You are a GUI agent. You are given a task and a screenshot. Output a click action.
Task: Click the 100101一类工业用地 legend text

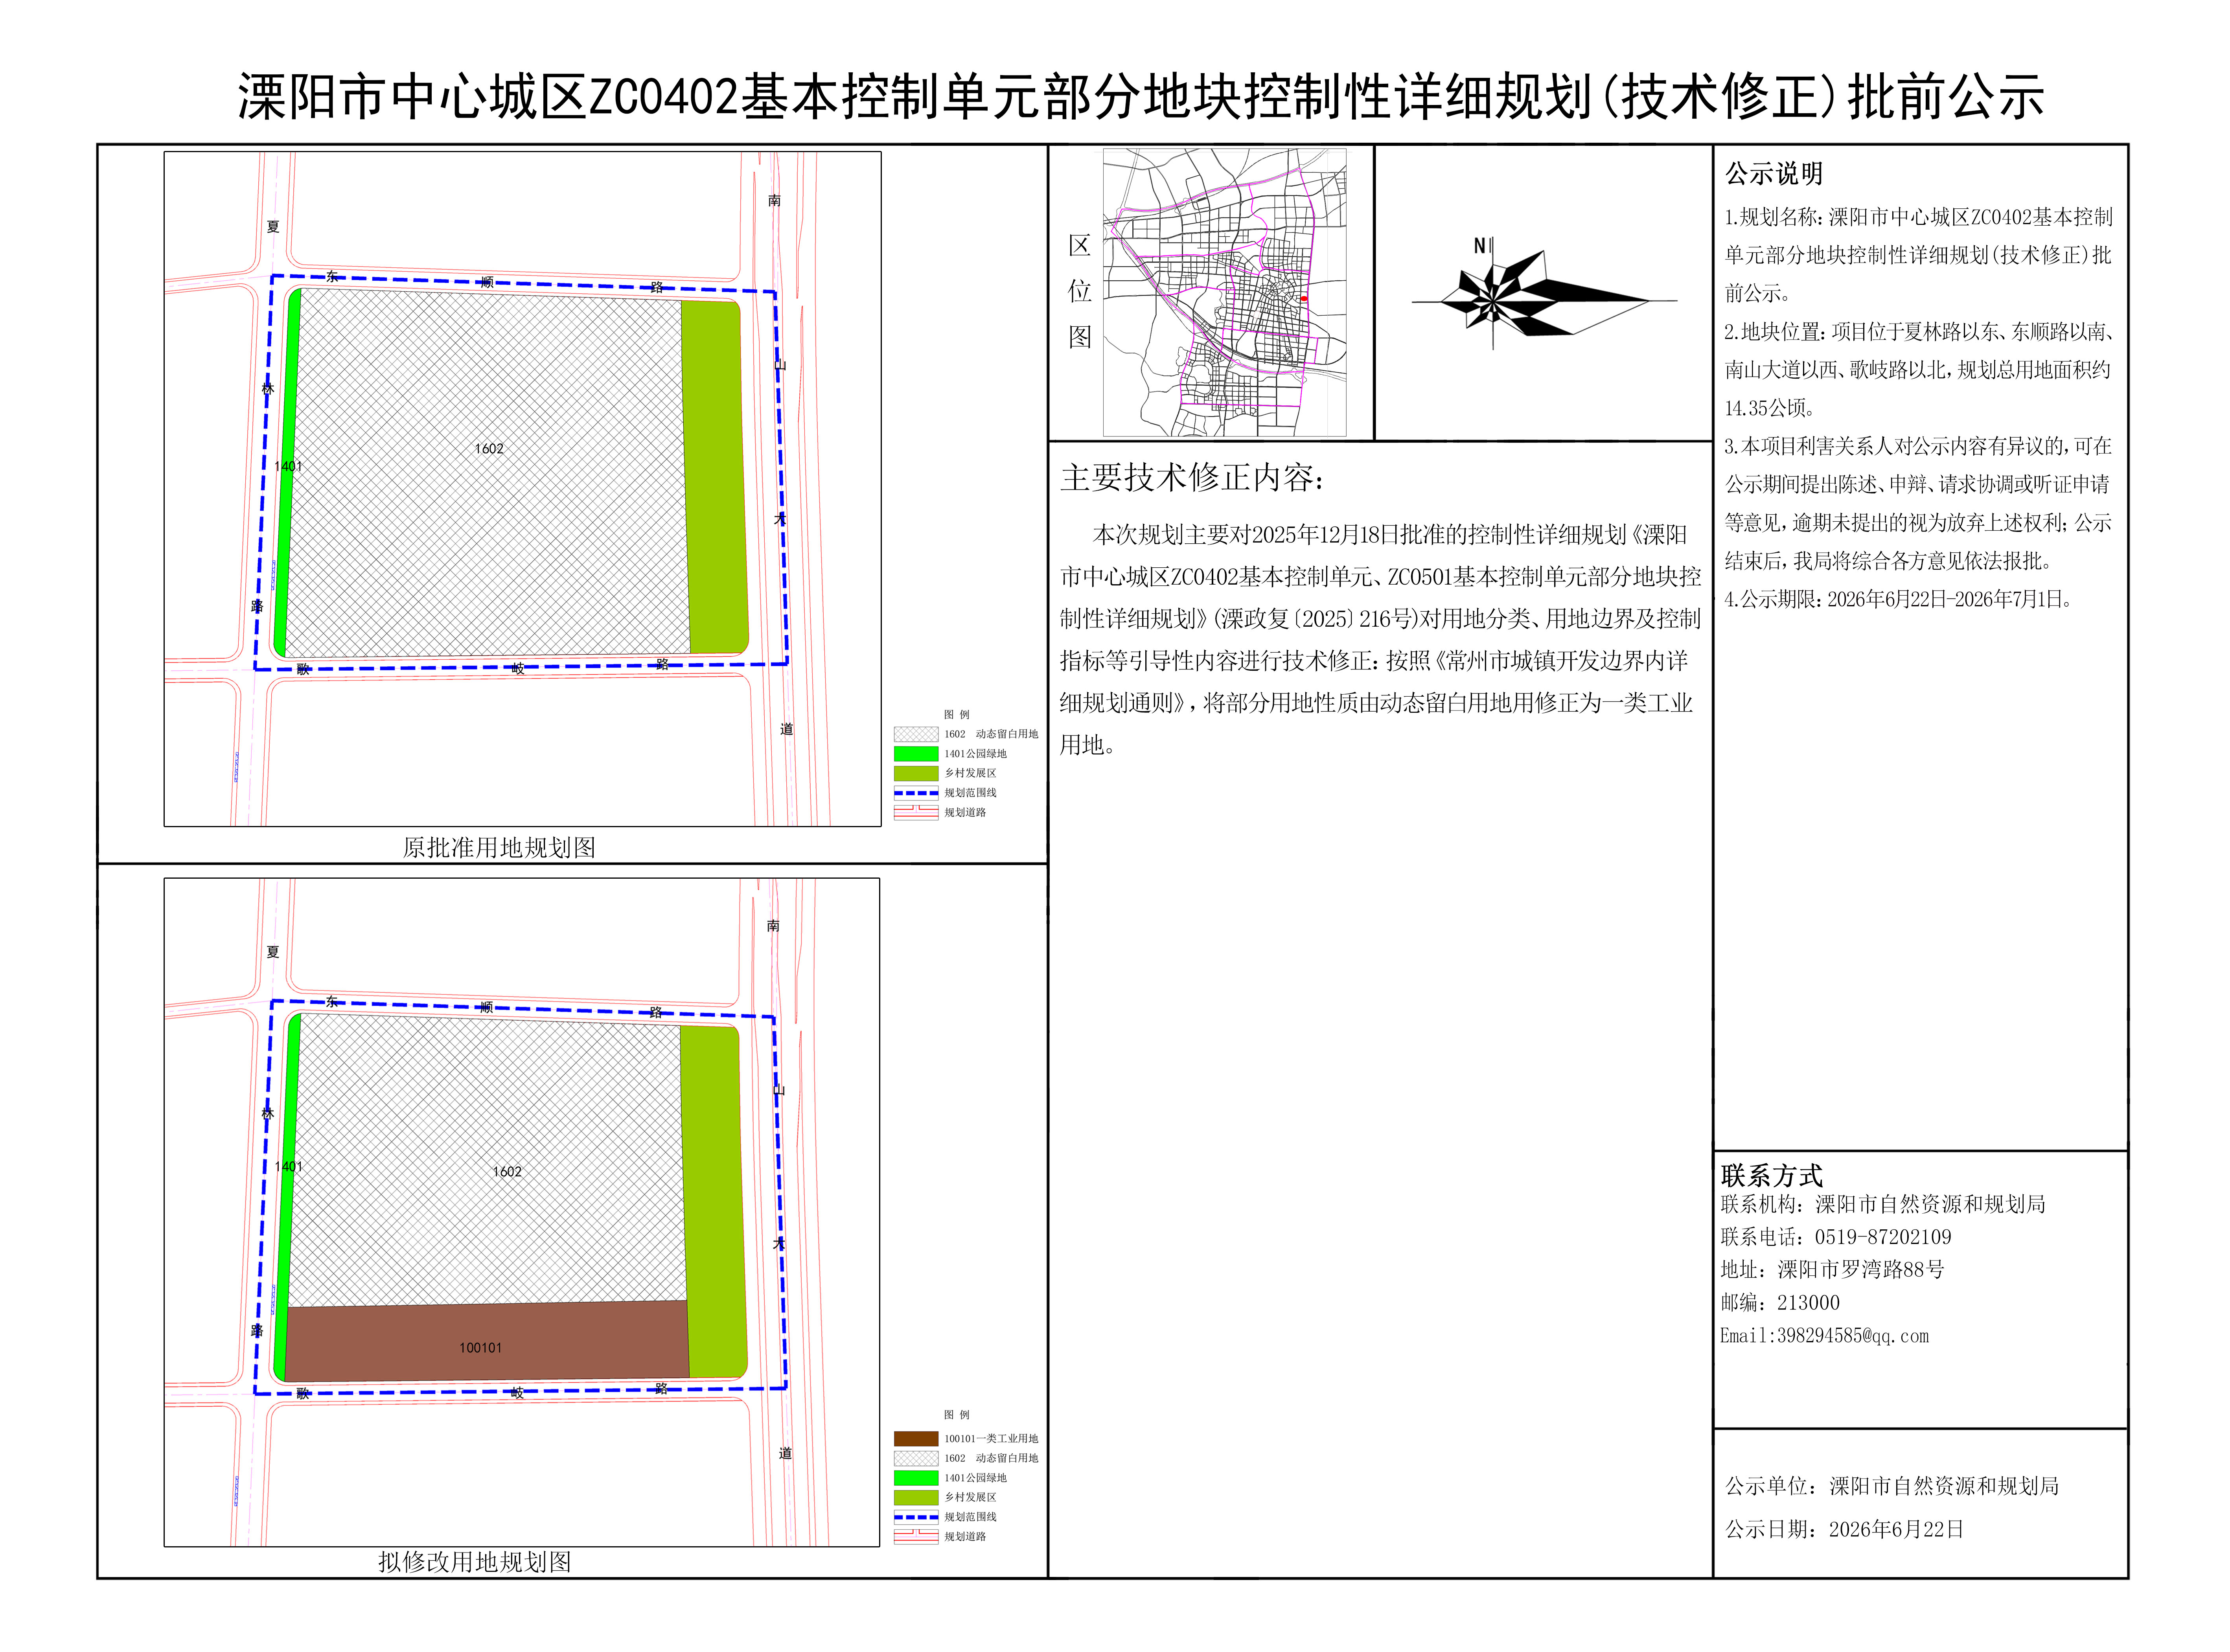click(991, 1438)
